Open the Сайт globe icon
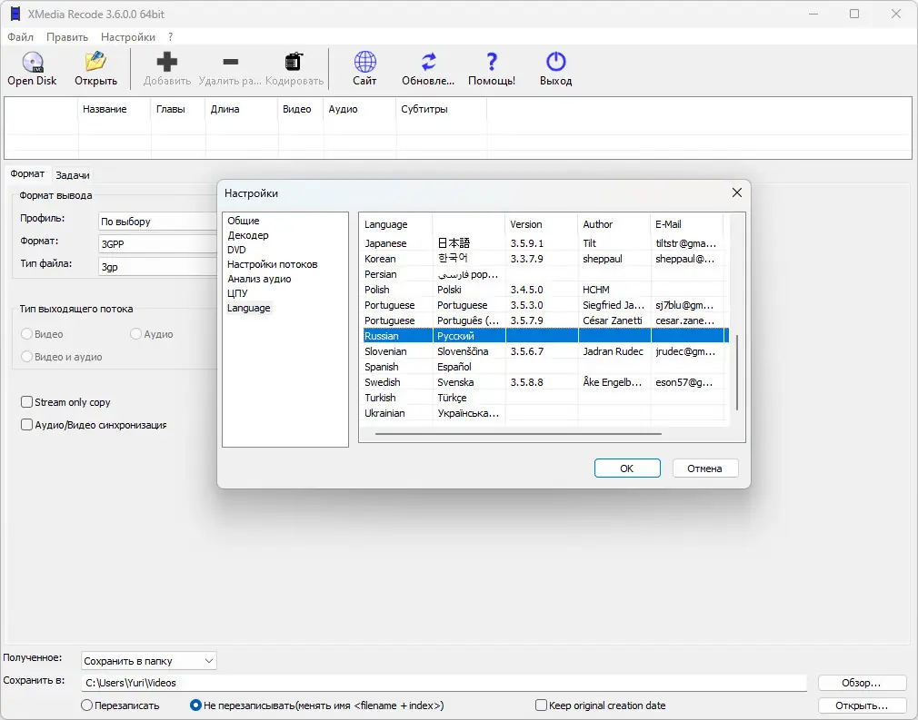This screenshot has width=918, height=720. click(x=364, y=62)
